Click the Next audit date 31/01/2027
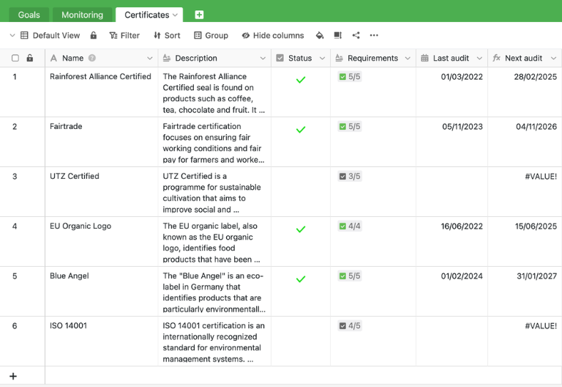Screen dimensions: 562x387 pos(536,276)
